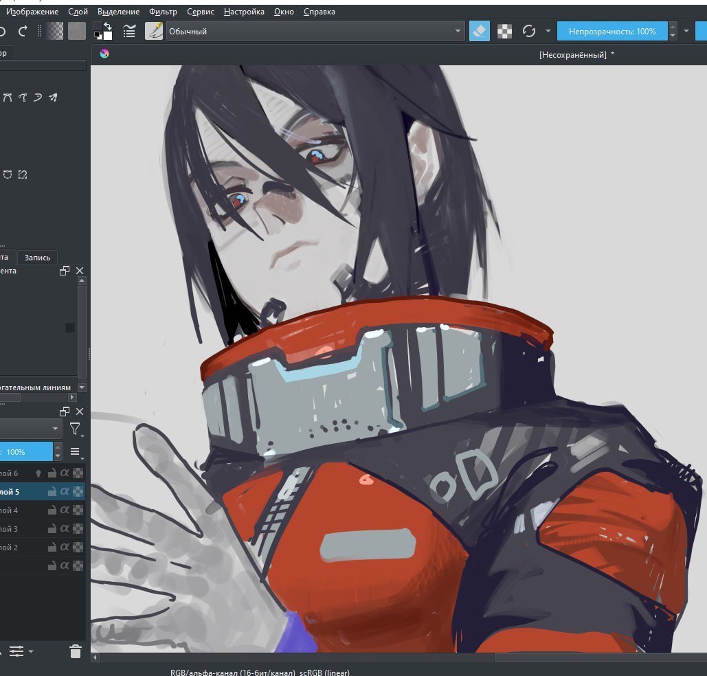The height and width of the screenshot is (676, 707).
Task: Reset colors to black and white
Action: (x=98, y=36)
